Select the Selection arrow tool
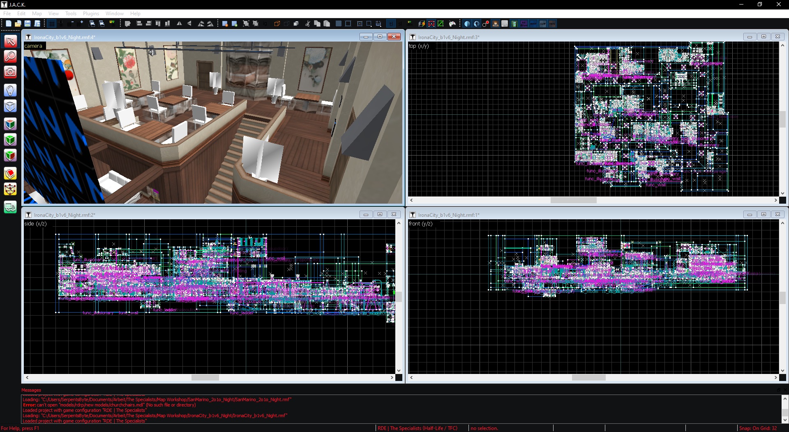This screenshot has height=432, width=789. (x=10, y=41)
